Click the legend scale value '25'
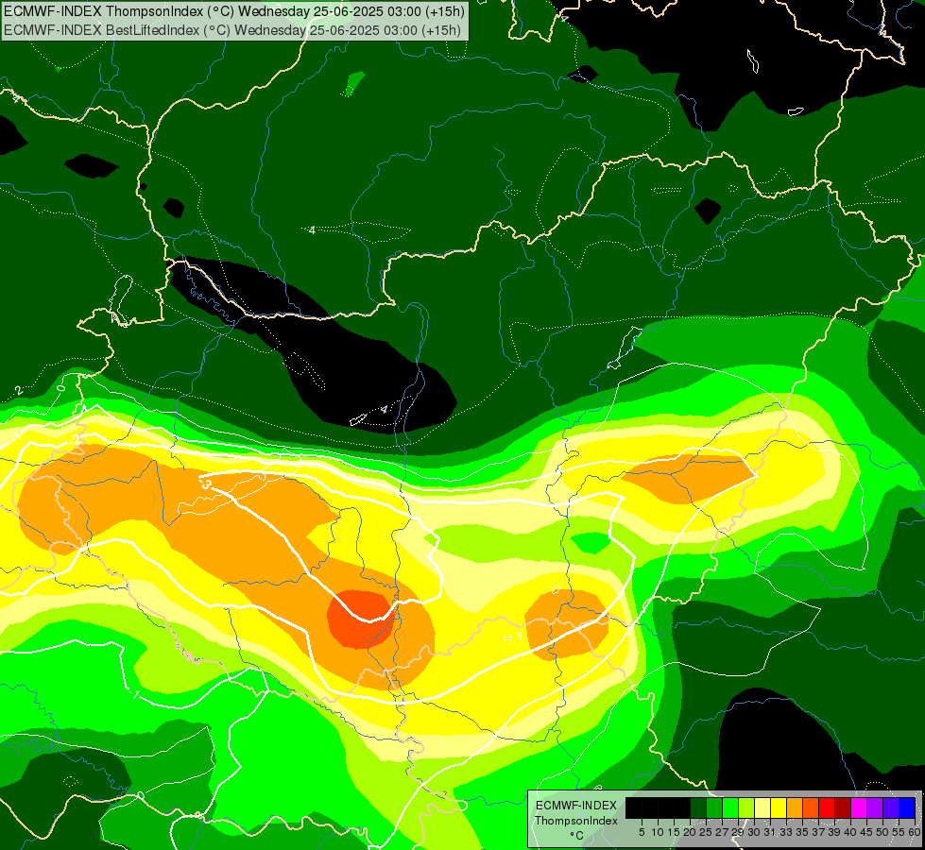The height and width of the screenshot is (850, 925). [706, 832]
